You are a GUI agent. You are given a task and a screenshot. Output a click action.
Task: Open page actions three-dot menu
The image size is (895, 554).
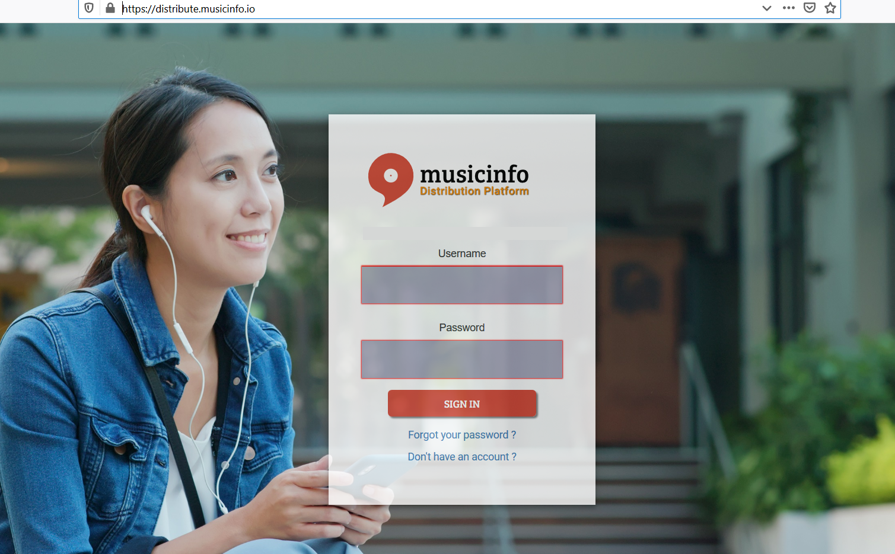(x=788, y=8)
